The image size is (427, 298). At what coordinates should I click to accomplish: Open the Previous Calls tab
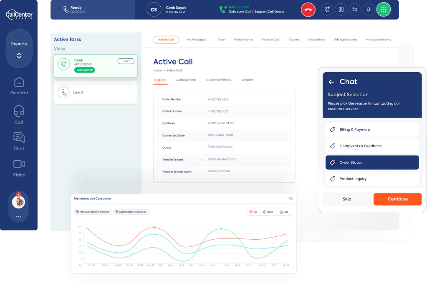pos(271,40)
